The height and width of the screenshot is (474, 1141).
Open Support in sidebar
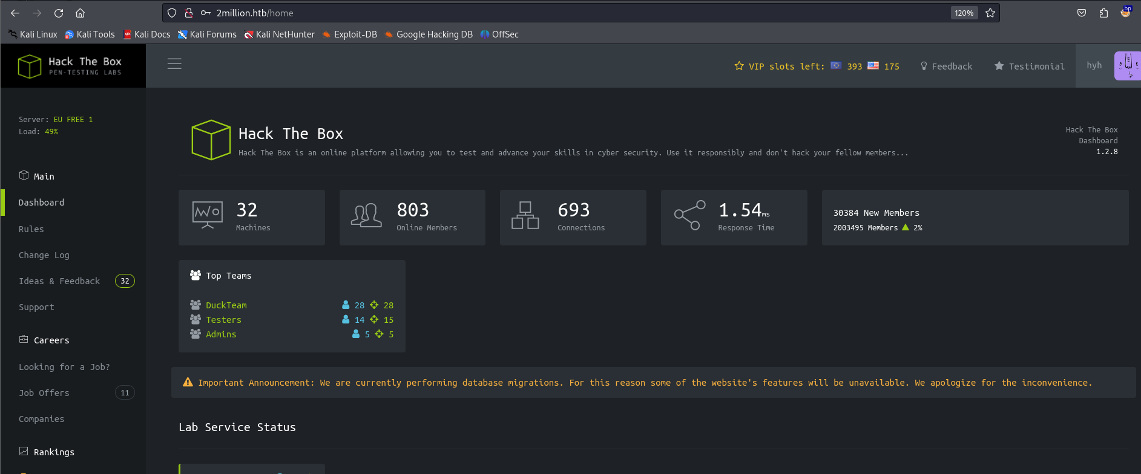(36, 307)
